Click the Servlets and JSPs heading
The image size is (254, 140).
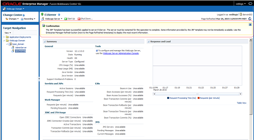(x=54, y=84)
